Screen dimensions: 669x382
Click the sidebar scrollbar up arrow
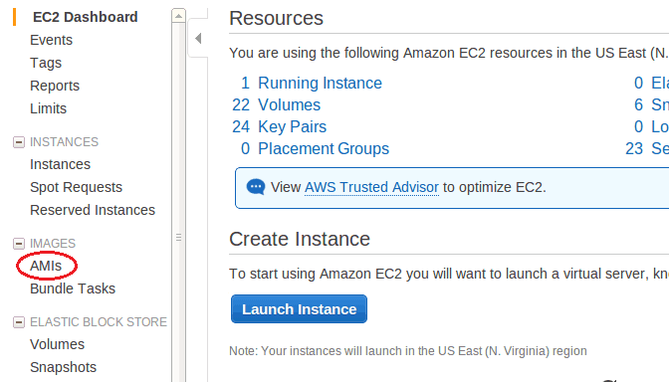(179, 16)
